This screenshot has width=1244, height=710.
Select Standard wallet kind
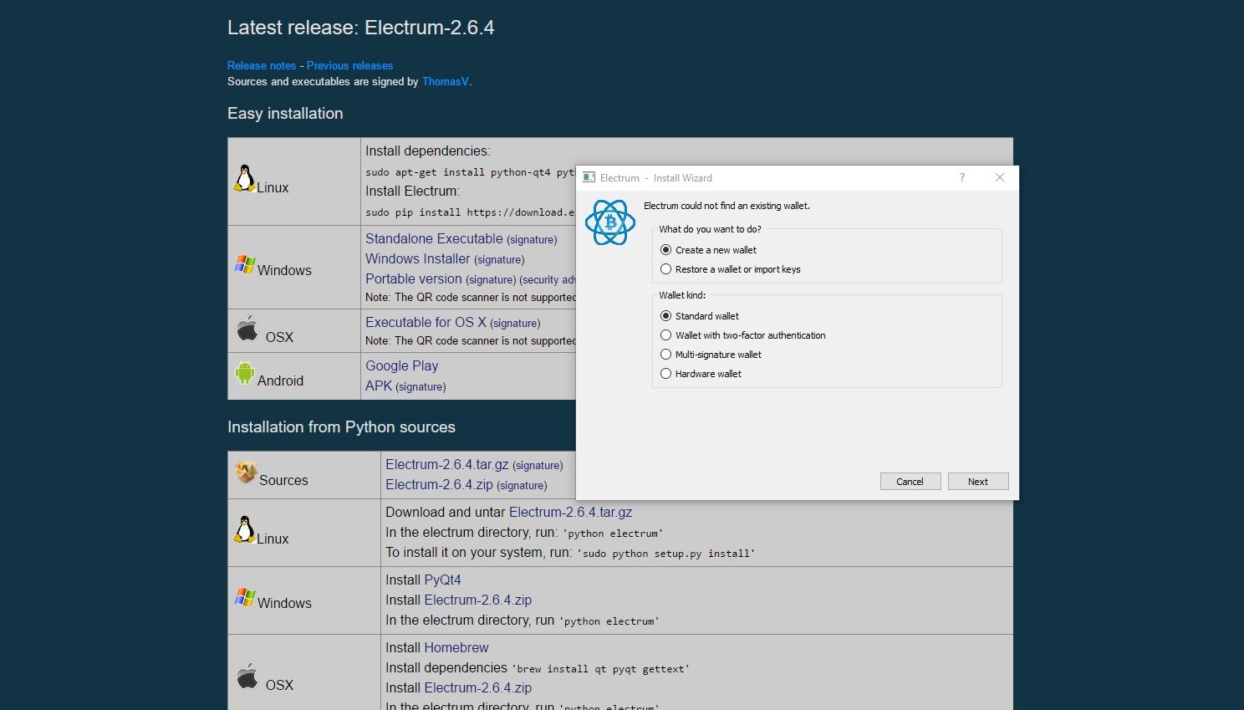(700, 316)
